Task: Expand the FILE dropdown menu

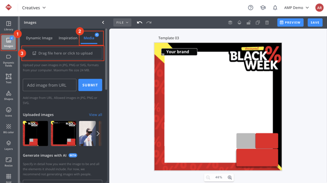Action: click(x=122, y=22)
